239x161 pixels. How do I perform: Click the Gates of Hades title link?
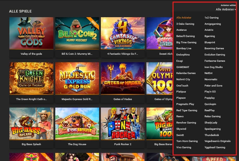122,99
